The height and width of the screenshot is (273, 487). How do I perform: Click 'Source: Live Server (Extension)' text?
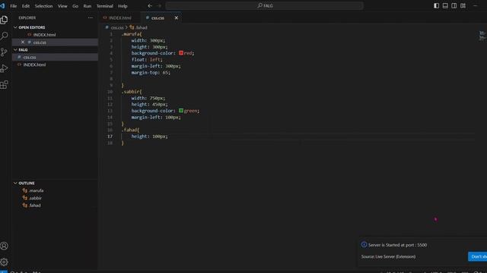[388, 256]
